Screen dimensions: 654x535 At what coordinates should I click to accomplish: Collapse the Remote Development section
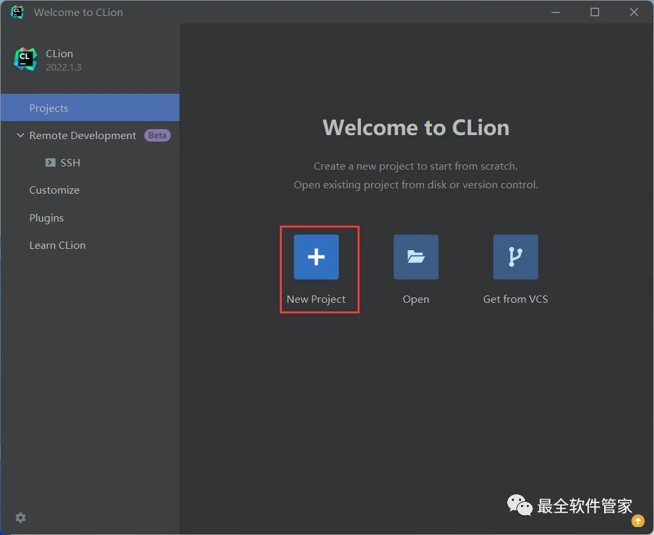20,135
